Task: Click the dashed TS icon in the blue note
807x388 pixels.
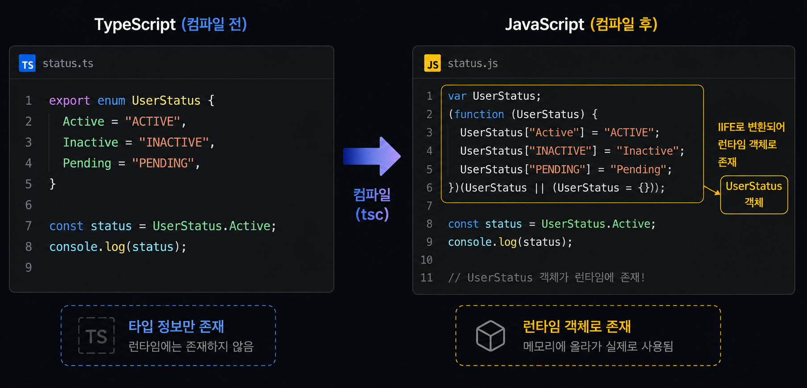Action: tap(96, 336)
